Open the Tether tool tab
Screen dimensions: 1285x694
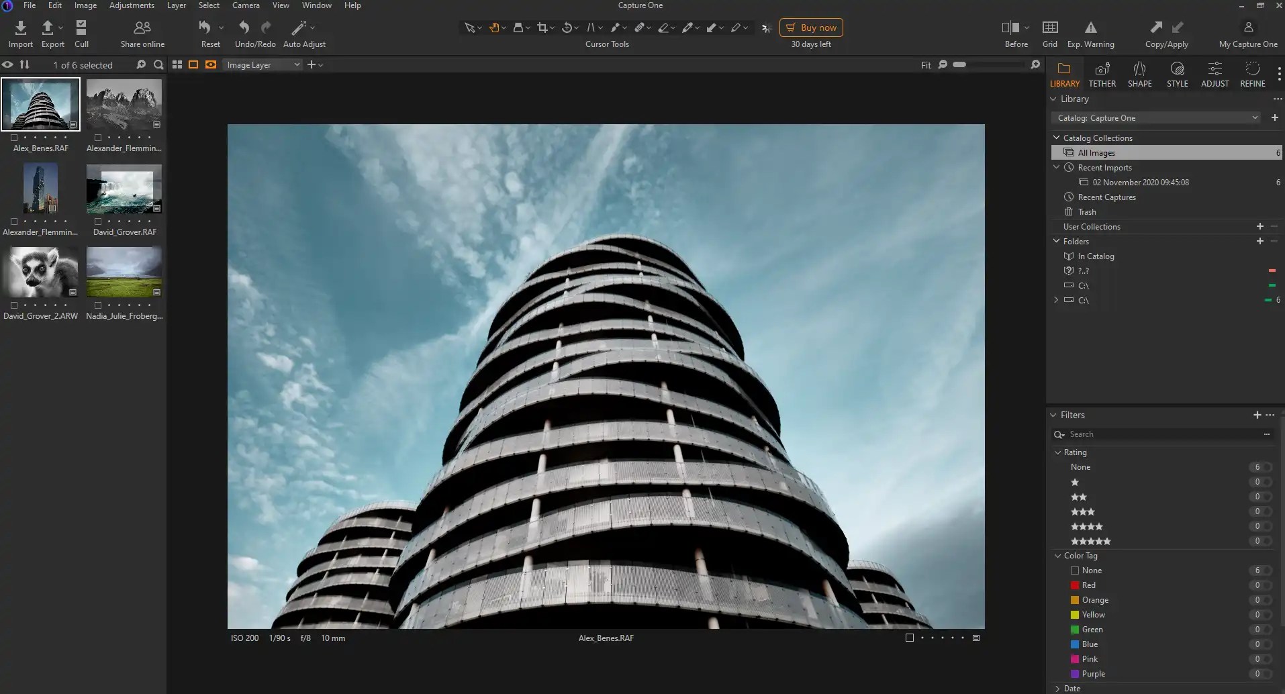(1102, 73)
